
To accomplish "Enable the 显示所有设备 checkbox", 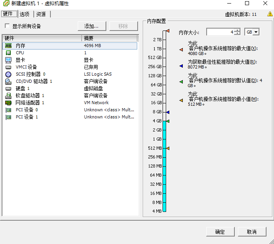I will click(8, 26).
